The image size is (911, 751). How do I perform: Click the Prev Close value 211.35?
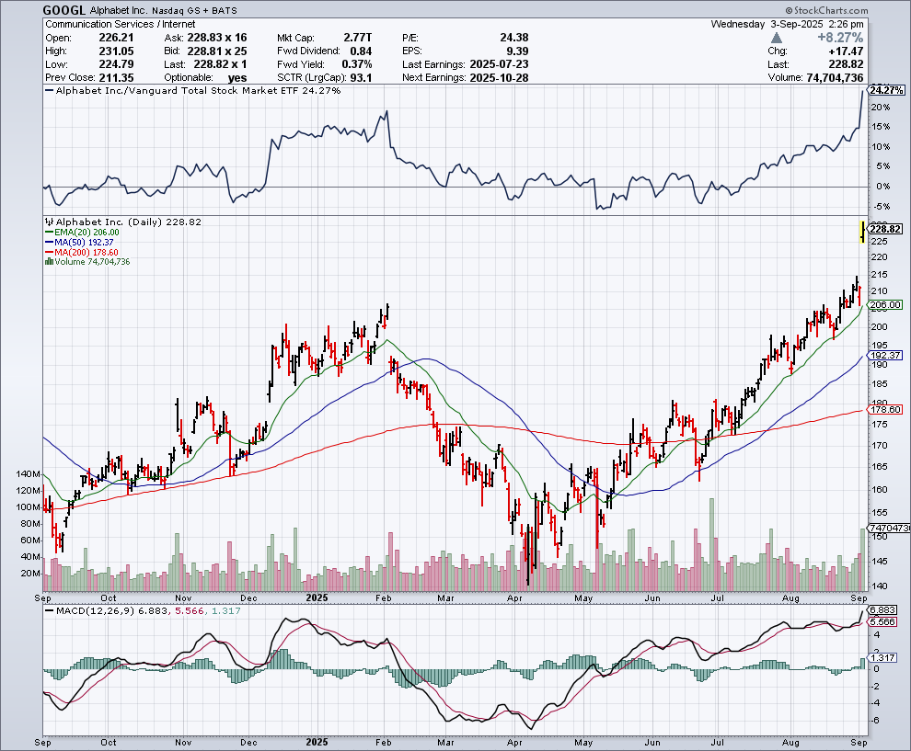pyautogui.click(x=116, y=78)
